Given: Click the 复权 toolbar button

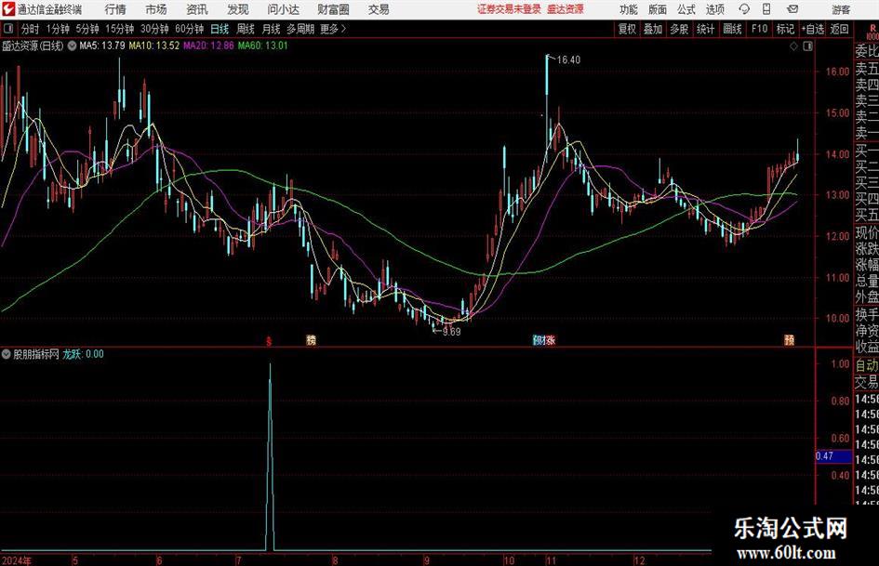Looking at the screenshot, I should coord(627,29).
